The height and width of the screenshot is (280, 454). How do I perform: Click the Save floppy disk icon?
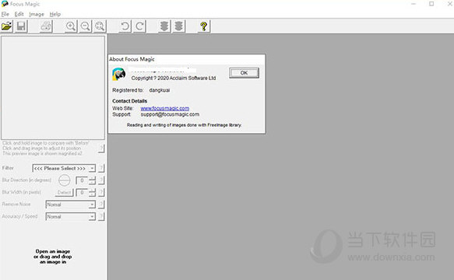coord(21,26)
